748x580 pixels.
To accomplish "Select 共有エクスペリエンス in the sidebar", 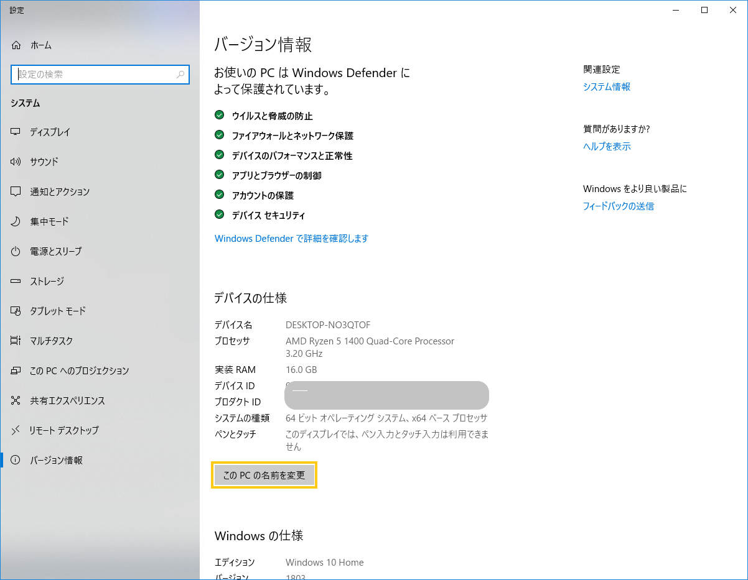I will click(x=100, y=400).
